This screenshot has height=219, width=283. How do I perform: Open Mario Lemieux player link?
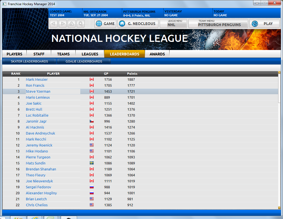38,97
